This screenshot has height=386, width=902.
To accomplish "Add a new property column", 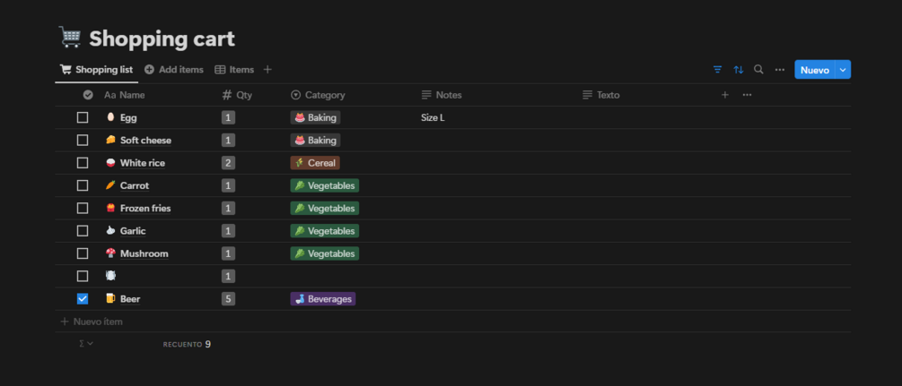I will [x=725, y=95].
